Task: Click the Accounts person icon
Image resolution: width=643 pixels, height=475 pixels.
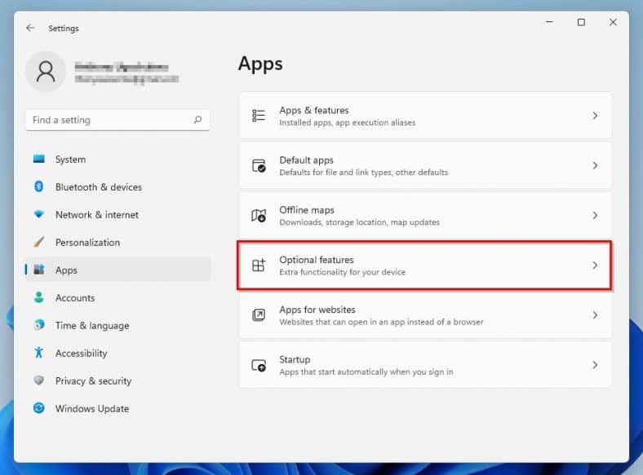Action: [x=38, y=298]
